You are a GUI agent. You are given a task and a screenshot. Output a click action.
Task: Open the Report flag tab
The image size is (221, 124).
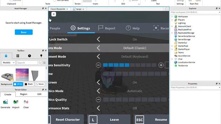pos(107,28)
